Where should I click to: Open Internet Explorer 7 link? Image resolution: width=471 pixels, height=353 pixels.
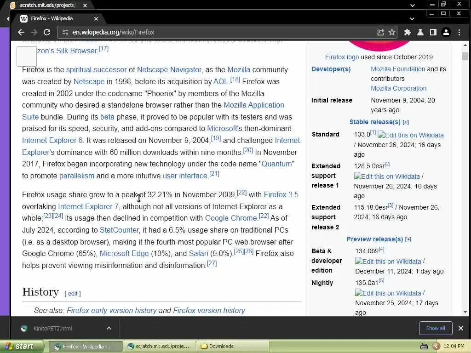pyautogui.click(x=88, y=207)
